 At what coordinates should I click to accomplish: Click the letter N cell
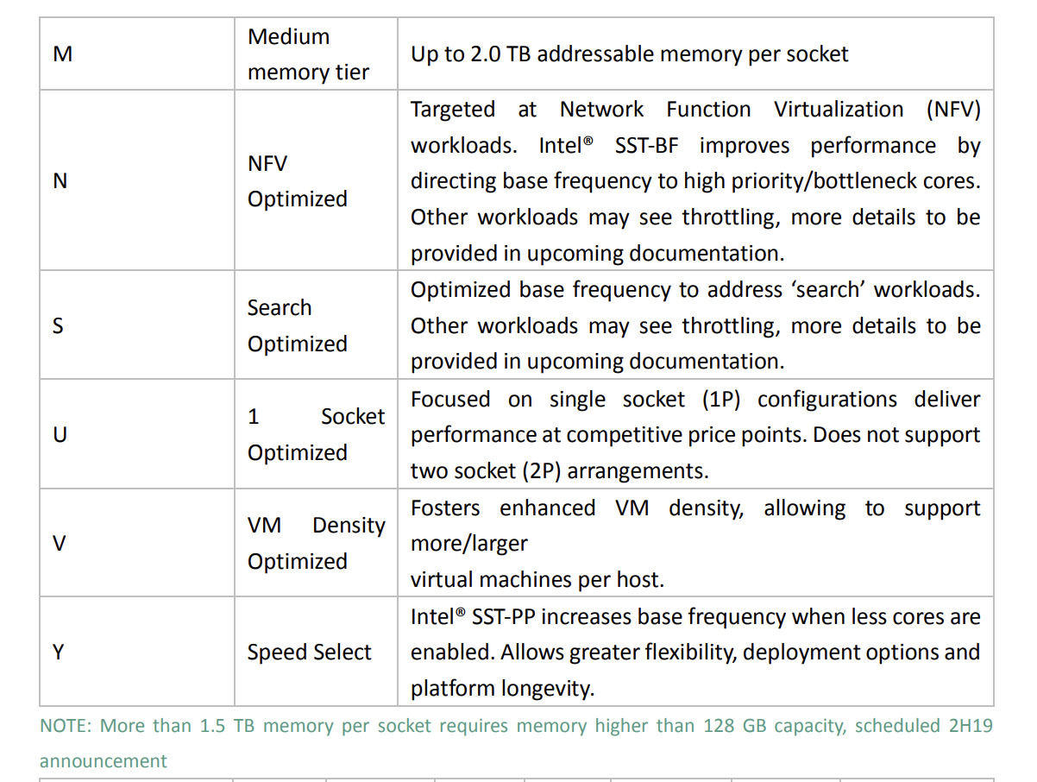pyautogui.click(x=60, y=181)
